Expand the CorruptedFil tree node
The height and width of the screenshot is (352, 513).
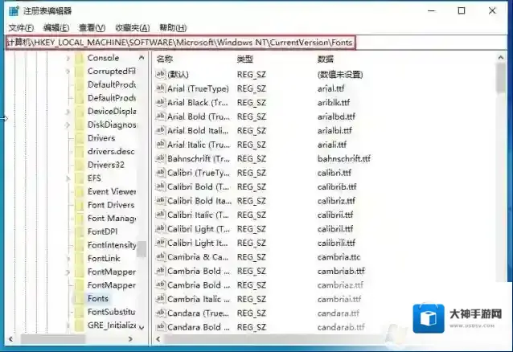(68, 72)
